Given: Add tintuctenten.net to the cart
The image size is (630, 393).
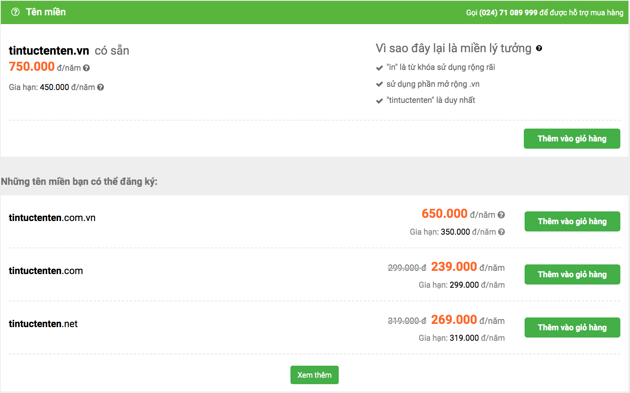Looking at the screenshot, I should pos(572,327).
